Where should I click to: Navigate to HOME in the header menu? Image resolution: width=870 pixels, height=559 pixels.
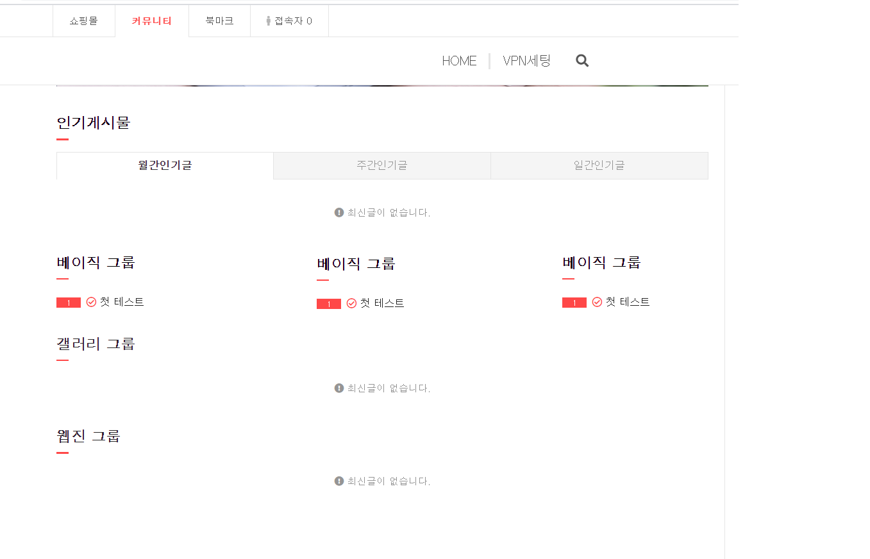point(459,61)
